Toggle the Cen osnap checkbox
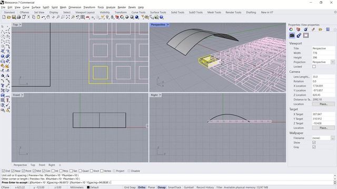337x189 pixels. pyautogui.click(x=44, y=171)
